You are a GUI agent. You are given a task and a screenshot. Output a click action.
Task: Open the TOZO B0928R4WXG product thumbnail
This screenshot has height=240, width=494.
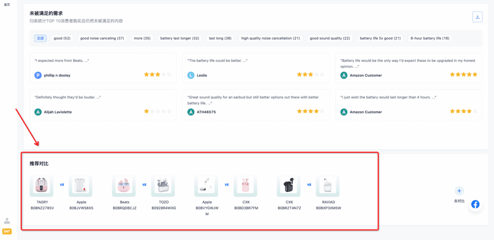pyautogui.click(x=163, y=185)
